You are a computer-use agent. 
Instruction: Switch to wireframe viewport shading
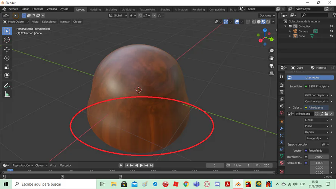254,22
